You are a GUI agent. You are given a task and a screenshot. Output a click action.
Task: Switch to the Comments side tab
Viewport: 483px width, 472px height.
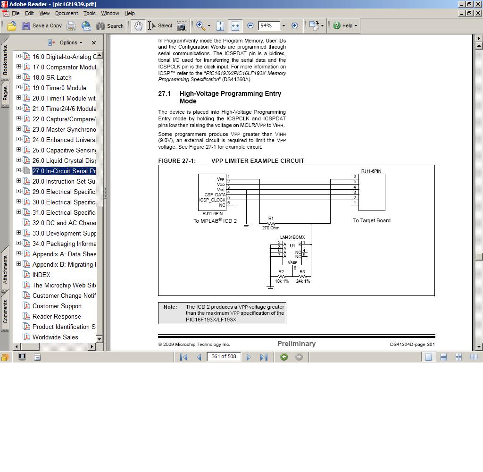[x=5, y=312]
